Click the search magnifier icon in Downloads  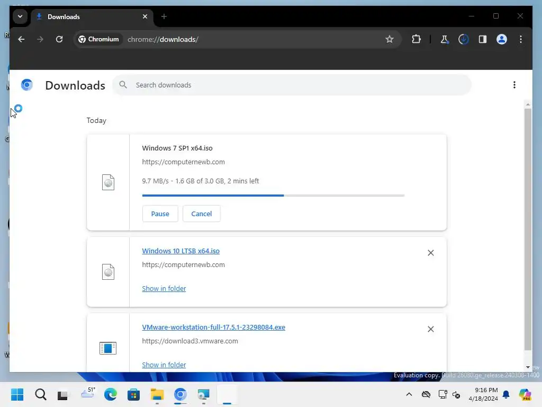point(123,85)
